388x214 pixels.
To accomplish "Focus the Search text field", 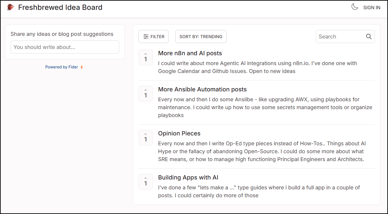I will pyautogui.click(x=341, y=36).
